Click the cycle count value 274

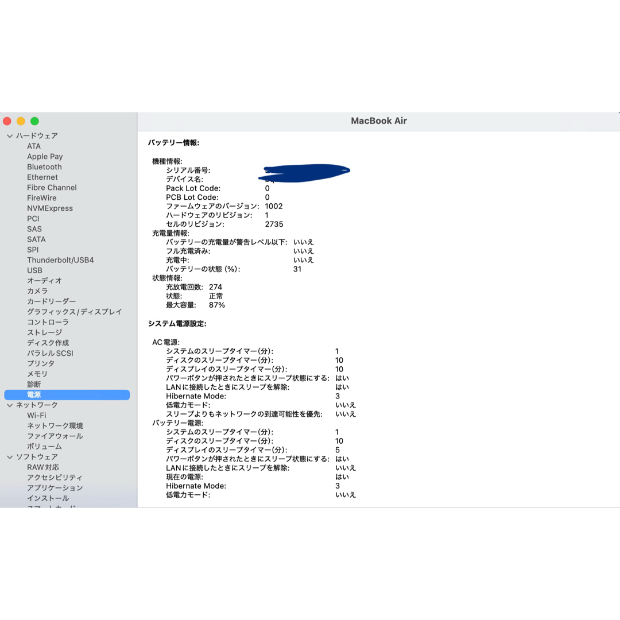tap(215, 287)
